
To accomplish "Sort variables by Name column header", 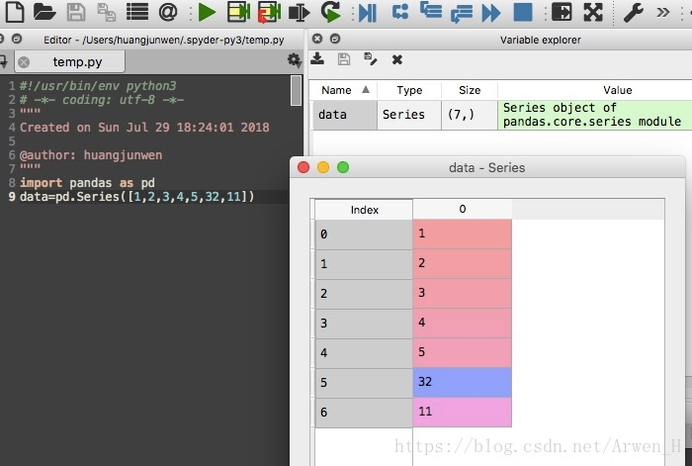I will [x=337, y=90].
